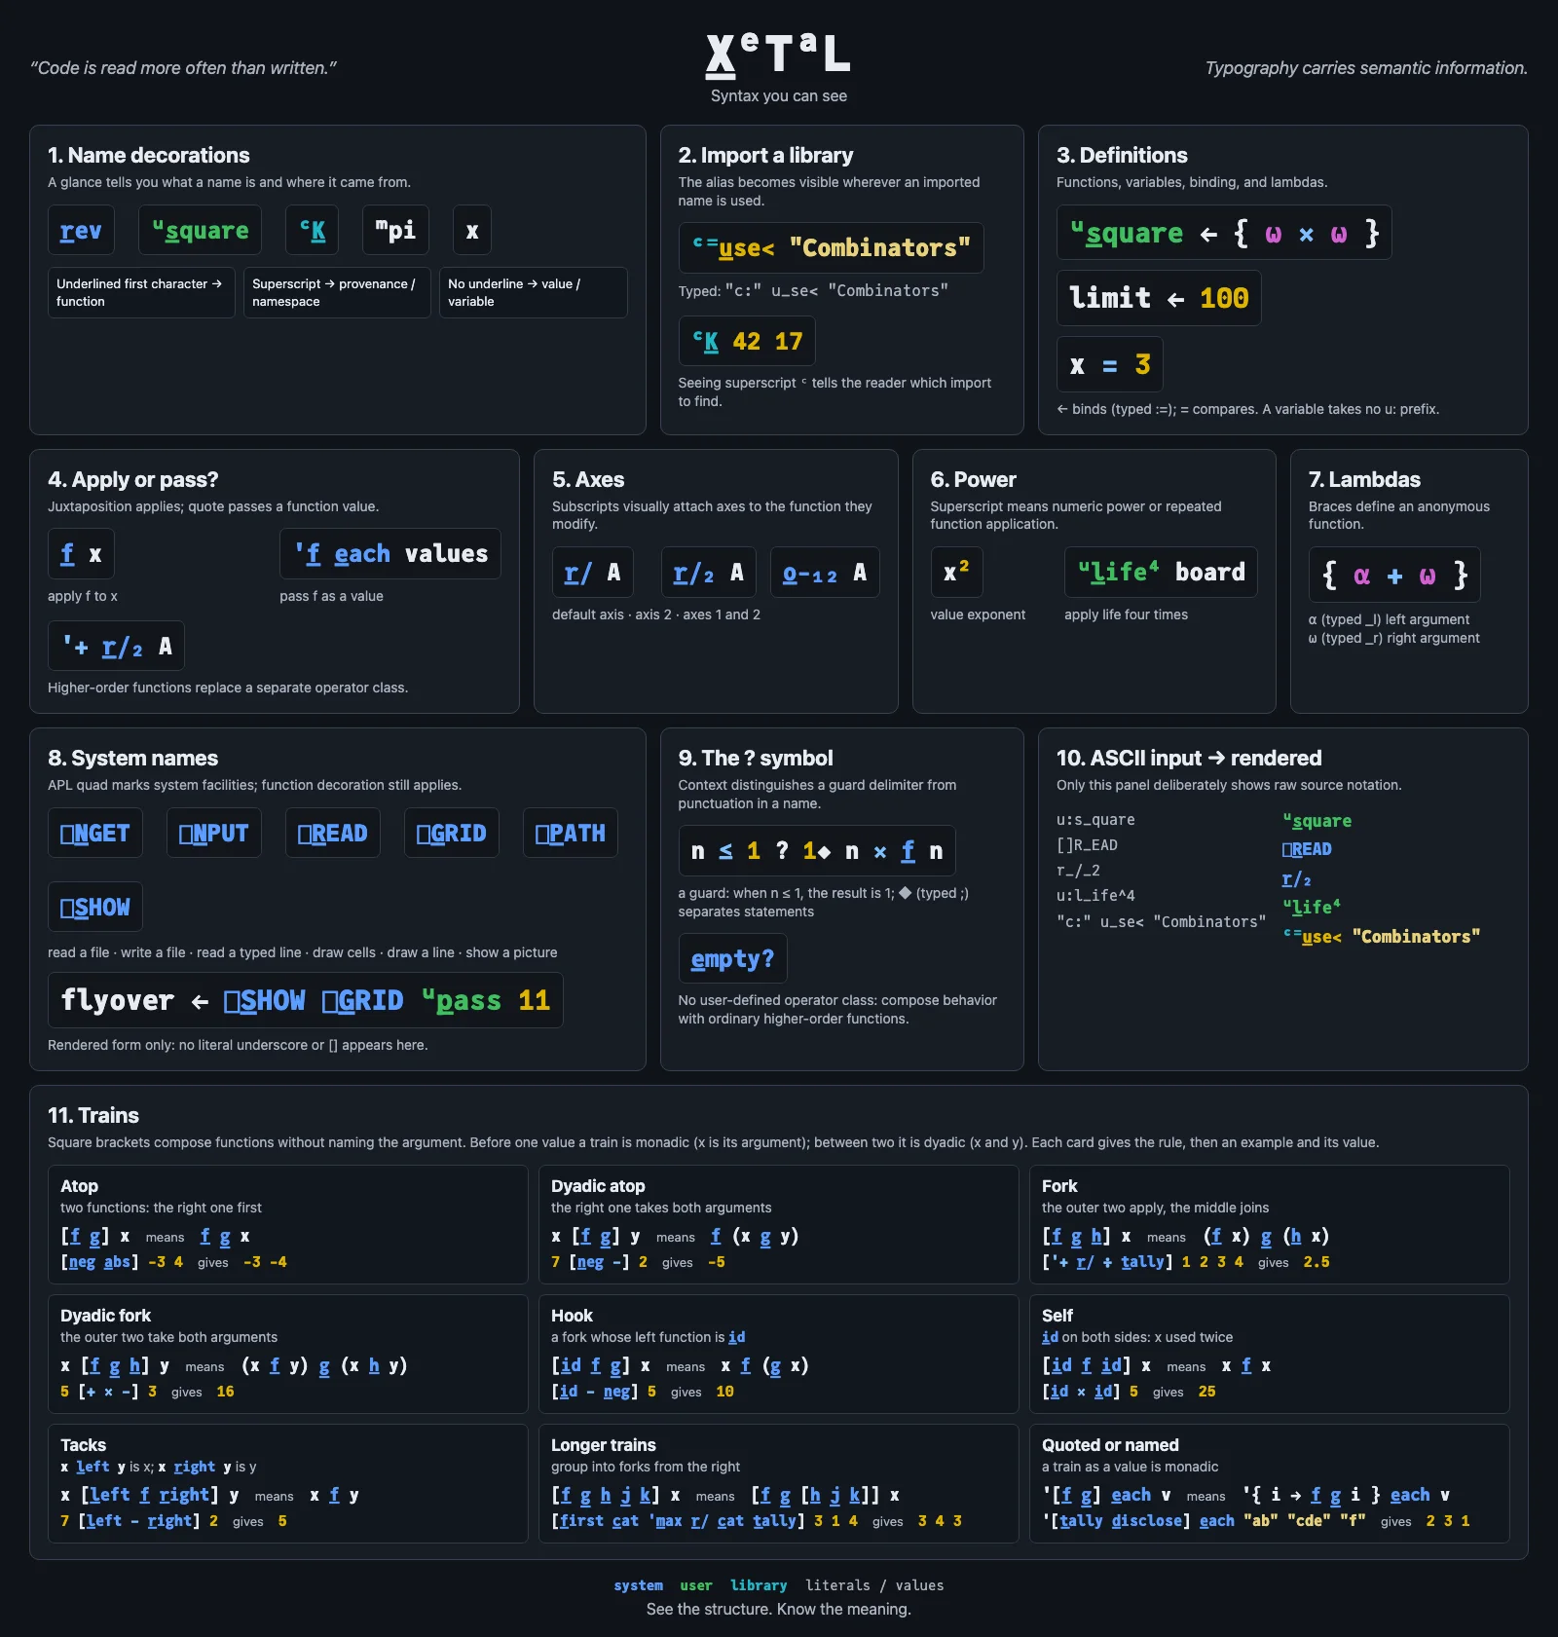
Task: Click the 'Hook' card title
Action: [x=572, y=1316]
